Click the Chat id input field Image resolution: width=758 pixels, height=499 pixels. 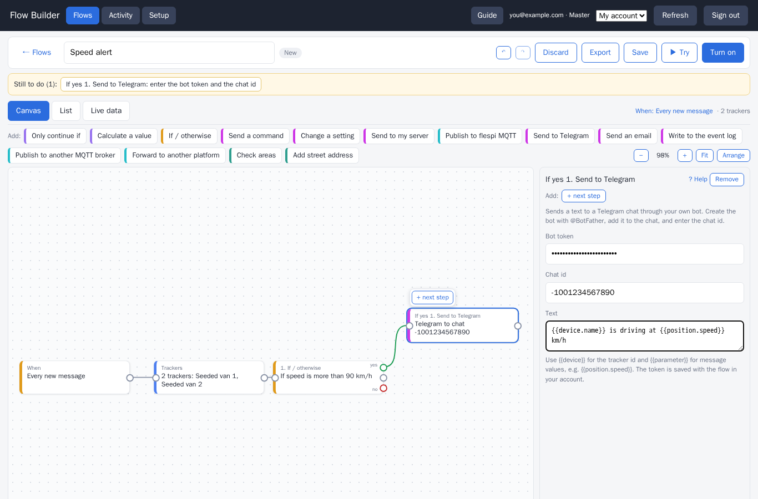click(x=645, y=293)
